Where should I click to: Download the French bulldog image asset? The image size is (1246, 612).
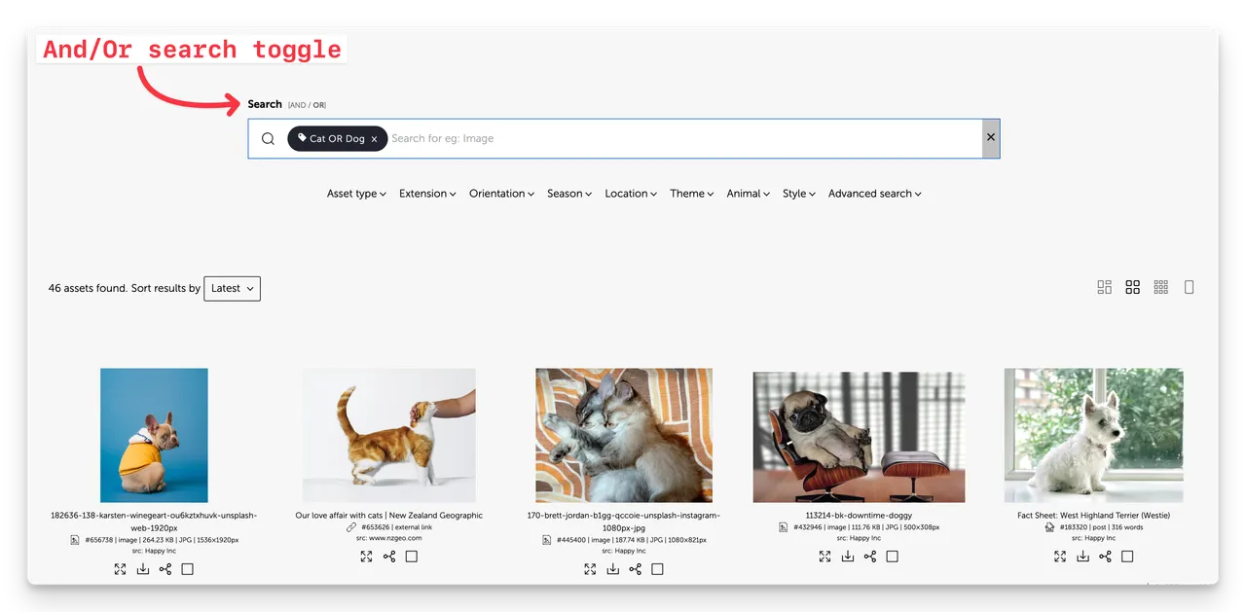(143, 569)
